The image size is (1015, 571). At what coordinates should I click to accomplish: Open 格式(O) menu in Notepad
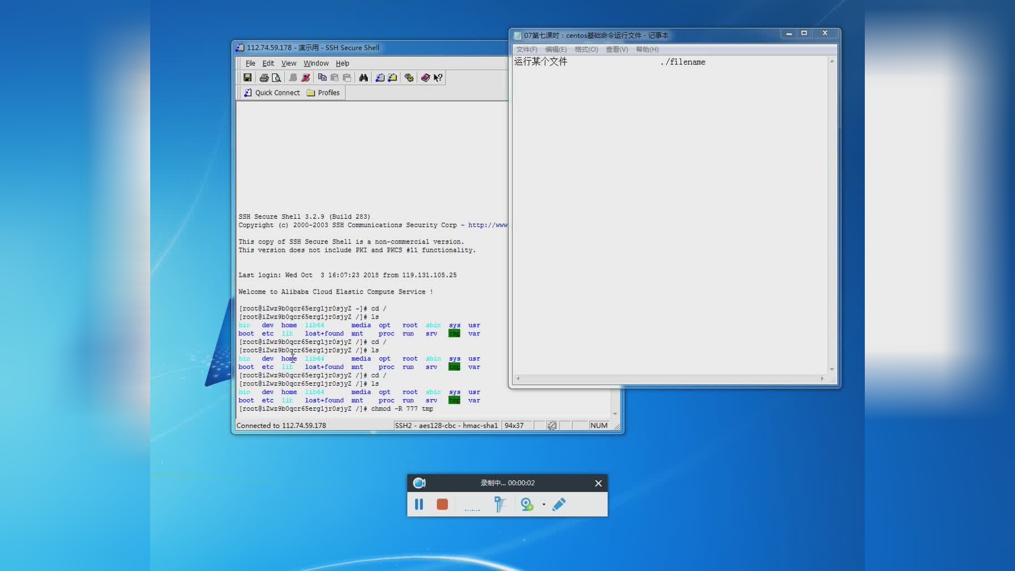(x=586, y=49)
